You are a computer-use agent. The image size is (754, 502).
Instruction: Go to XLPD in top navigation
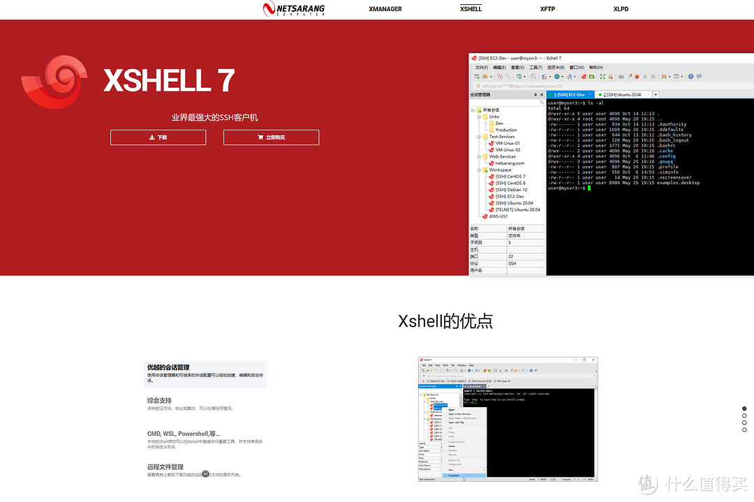point(621,8)
